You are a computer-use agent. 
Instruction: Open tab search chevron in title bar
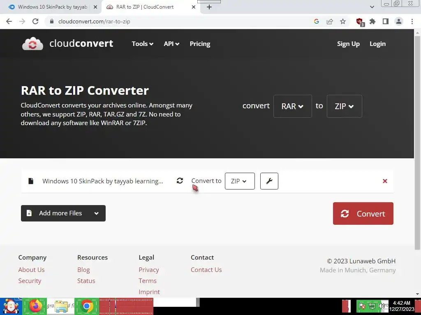click(372, 7)
